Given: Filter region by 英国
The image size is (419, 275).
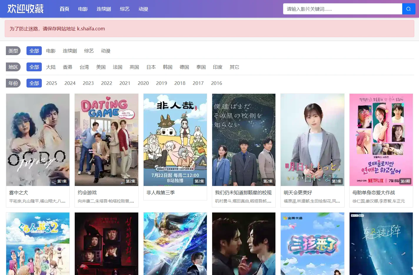Looking at the screenshot, I should [134, 67].
